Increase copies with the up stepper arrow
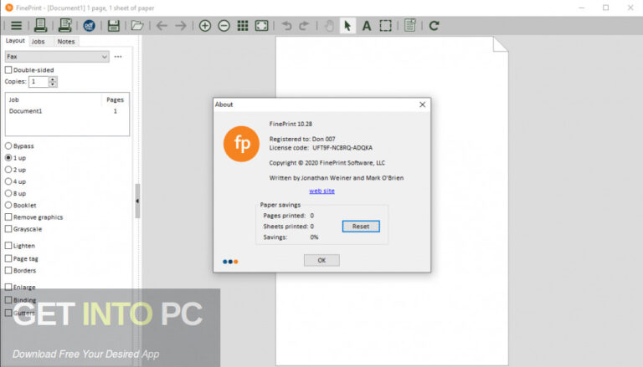The height and width of the screenshot is (367, 643). tap(53, 79)
